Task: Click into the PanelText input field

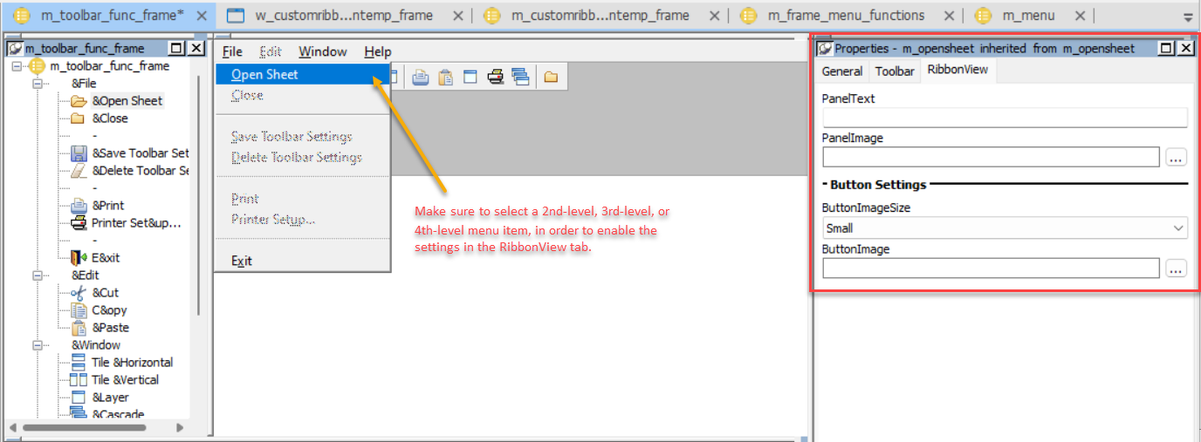Action: [1004, 118]
